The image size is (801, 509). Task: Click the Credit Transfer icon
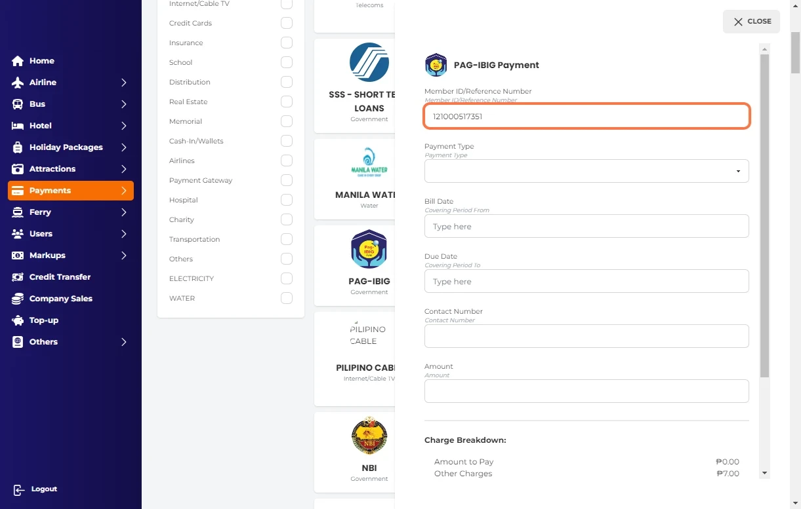[18, 277]
